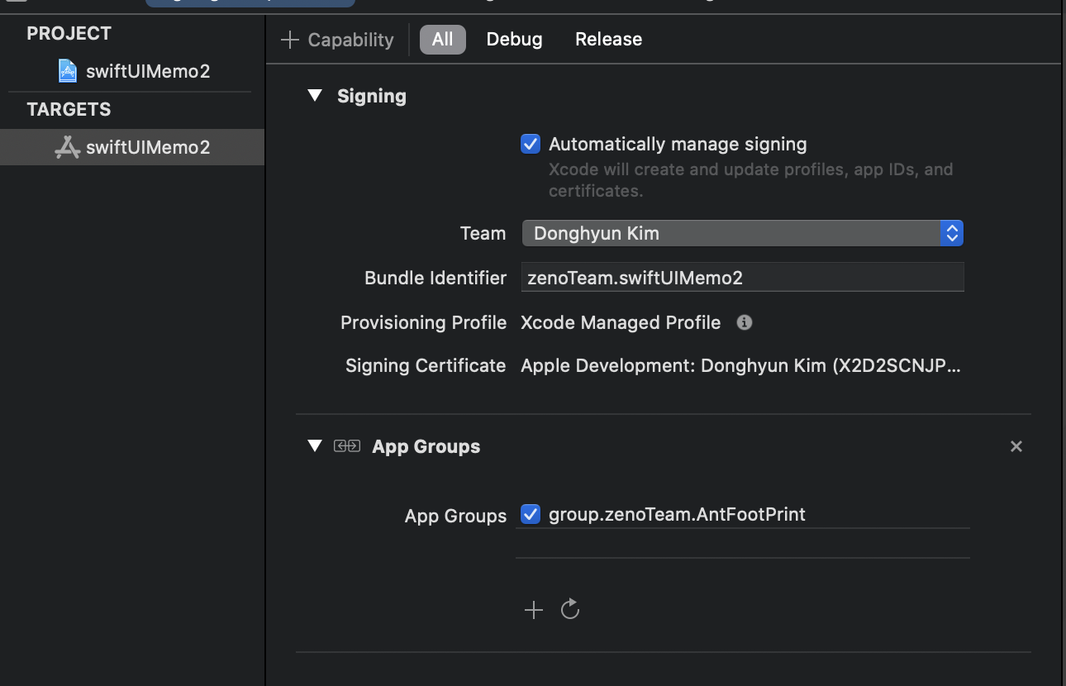This screenshot has height=686, width=1066.
Task: Open the Team dropdown
Action: [x=742, y=233]
